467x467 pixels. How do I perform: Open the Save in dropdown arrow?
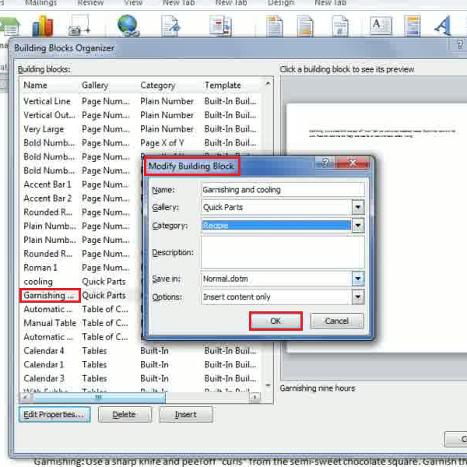click(x=358, y=279)
